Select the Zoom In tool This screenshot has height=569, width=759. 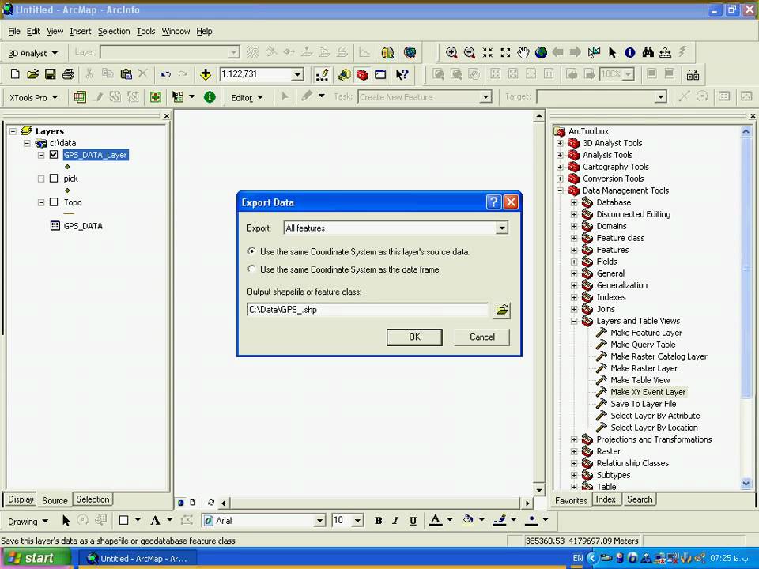(451, 52)
